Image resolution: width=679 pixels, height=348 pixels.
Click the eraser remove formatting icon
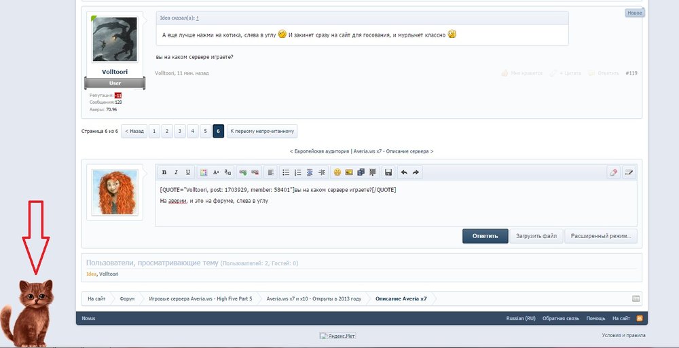pos(614,172)
